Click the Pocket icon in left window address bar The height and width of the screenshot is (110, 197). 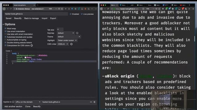[59, 9]
